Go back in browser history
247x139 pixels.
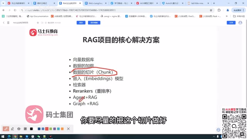[3, 10]
